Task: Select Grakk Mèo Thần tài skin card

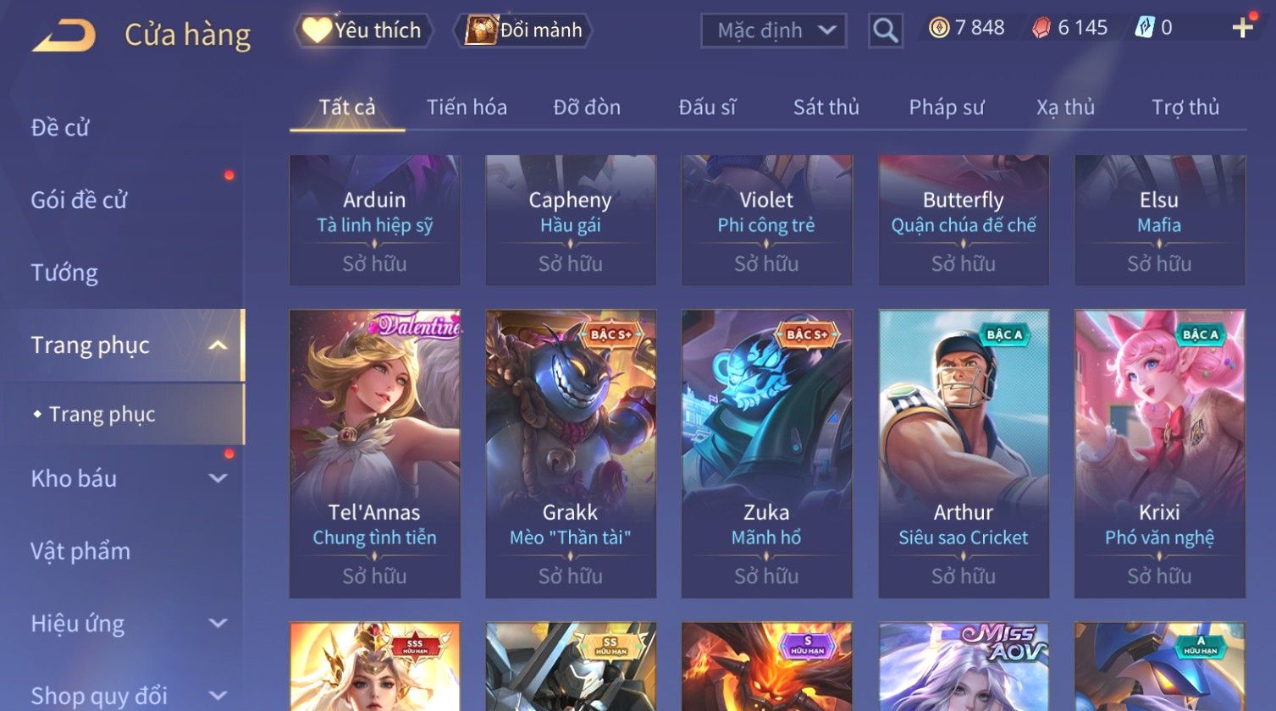Action: pos(571,454)
